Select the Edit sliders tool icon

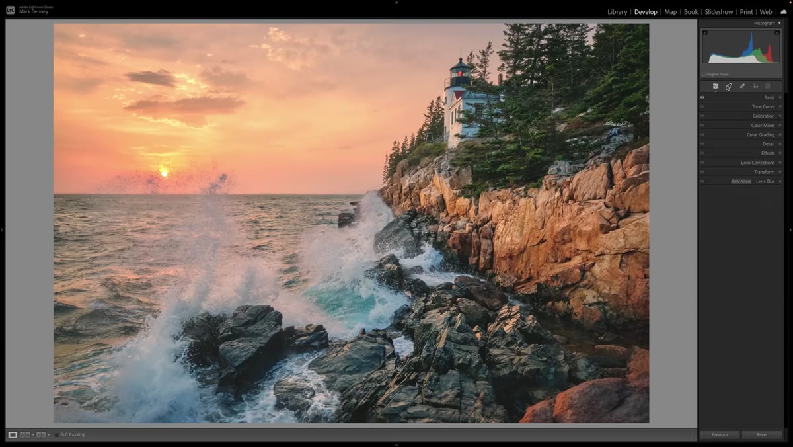pos(716,86)
